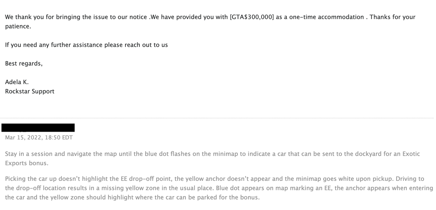The image size is (436, 210).
Task: Click the Rockstar Support signature line
Action: pyautogui.click(x=30, y=91)
